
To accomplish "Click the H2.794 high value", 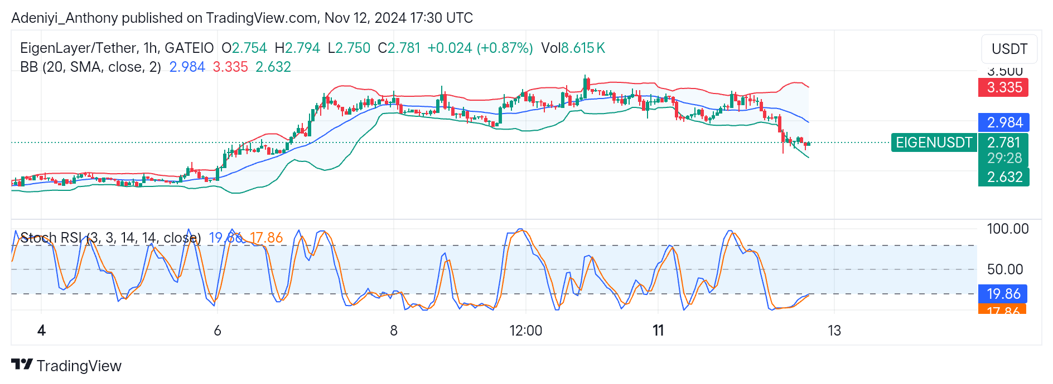I will [297, 48].
